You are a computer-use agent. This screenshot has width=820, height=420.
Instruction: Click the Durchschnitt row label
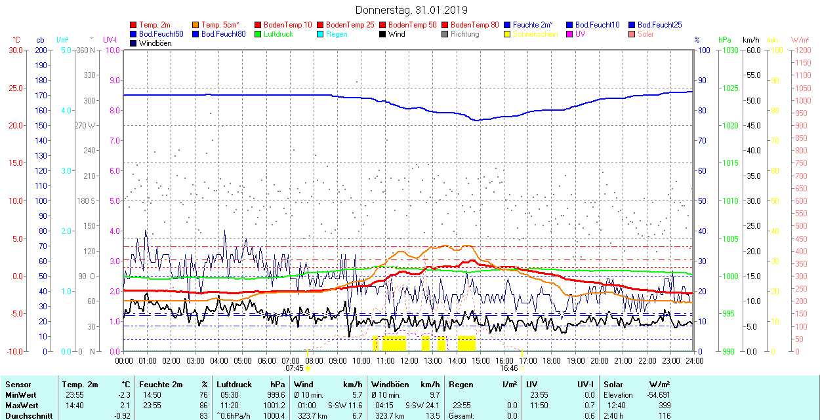coord(26,415)
